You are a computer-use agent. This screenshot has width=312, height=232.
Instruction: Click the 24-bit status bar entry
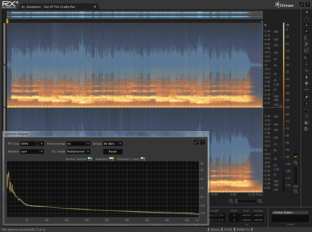tap(228, 229)
